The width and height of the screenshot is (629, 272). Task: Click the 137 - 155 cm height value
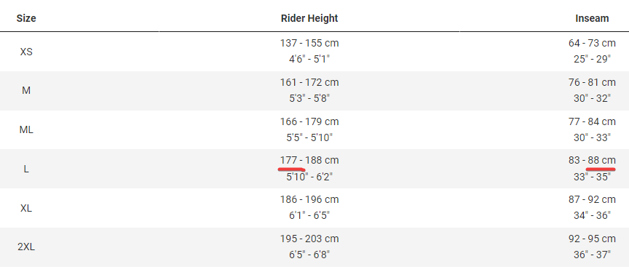coord(309,43)
